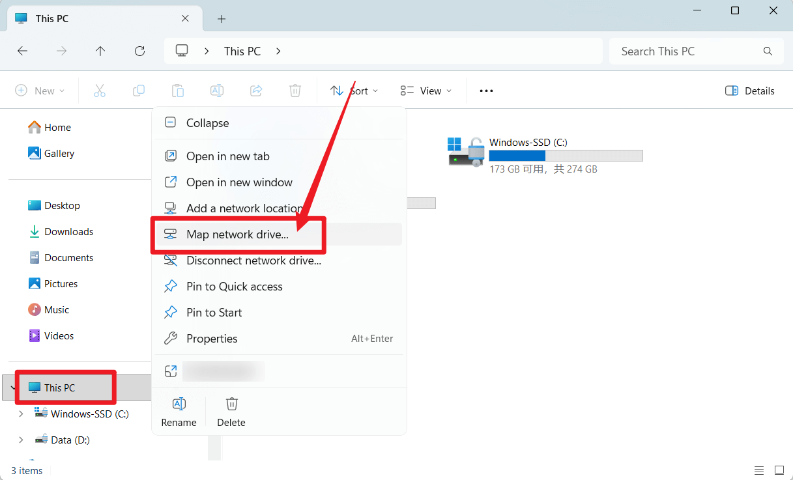
Task: Go forward with the right arrow
Action: (x=62, y=51)
